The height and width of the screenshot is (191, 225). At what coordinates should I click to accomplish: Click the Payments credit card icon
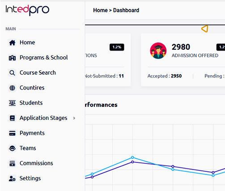[x=12, y=133]
